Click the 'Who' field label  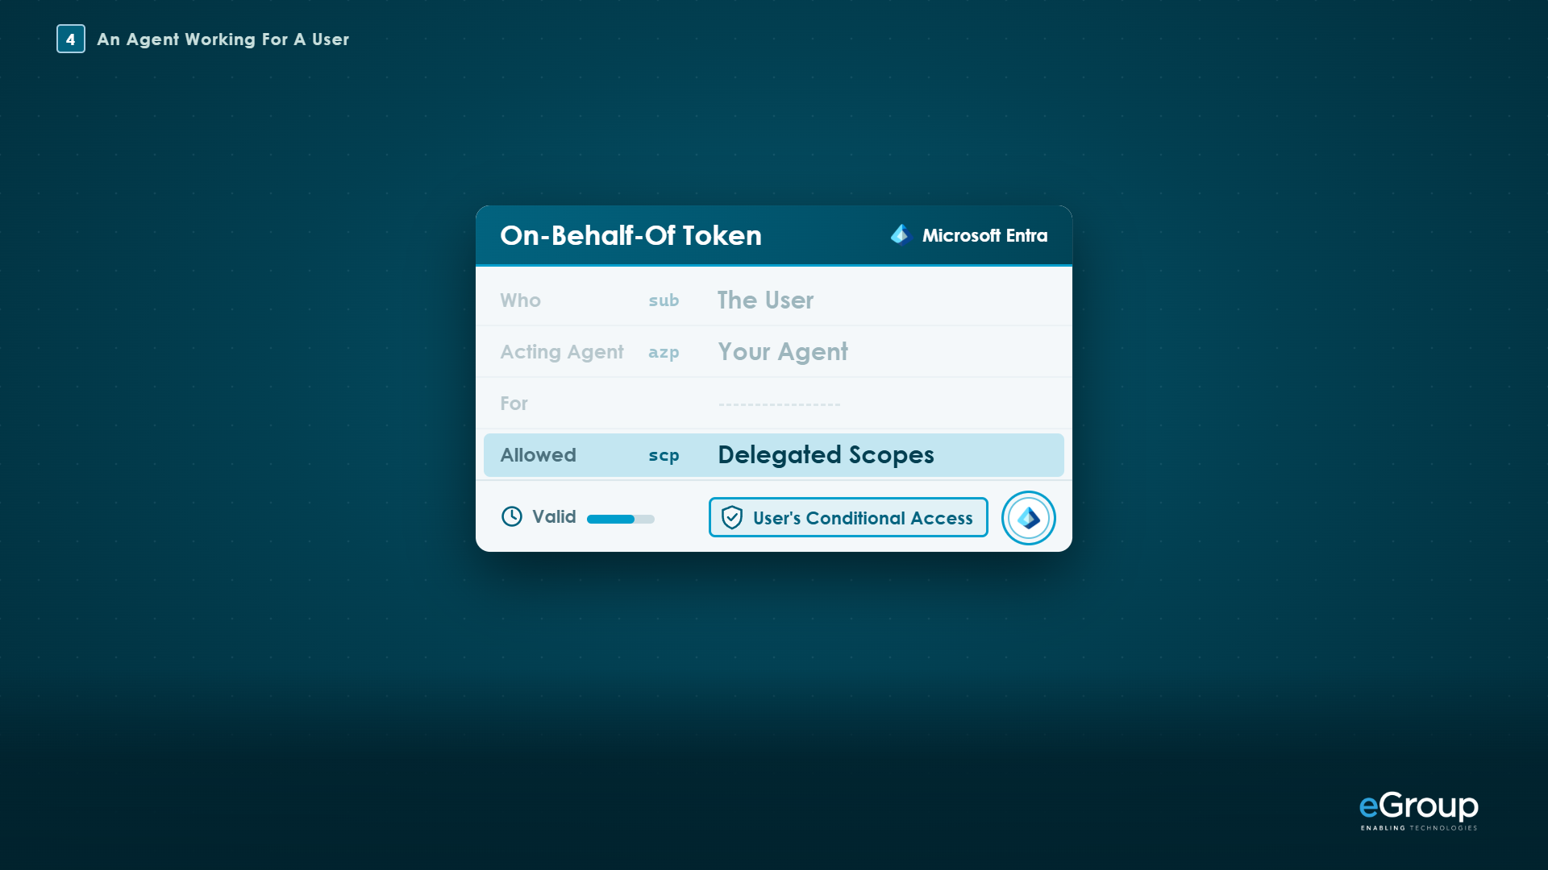tap(520, 300)
